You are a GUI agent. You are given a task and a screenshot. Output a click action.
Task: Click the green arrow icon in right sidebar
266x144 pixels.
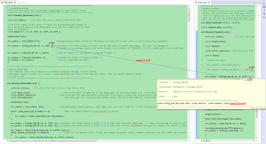click(x=264, y=17)
